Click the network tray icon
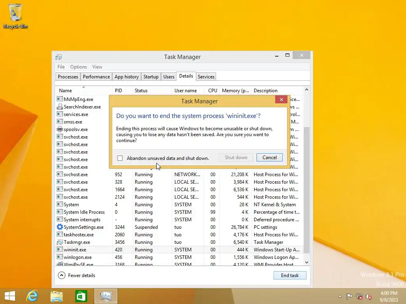The width and height of the screenshot is (406, 304). (359, 296)
